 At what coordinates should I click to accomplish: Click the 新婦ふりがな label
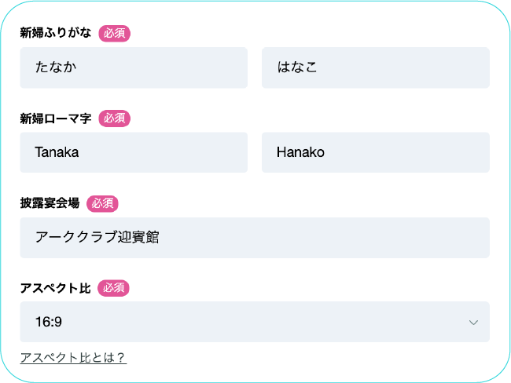point(55,33)
